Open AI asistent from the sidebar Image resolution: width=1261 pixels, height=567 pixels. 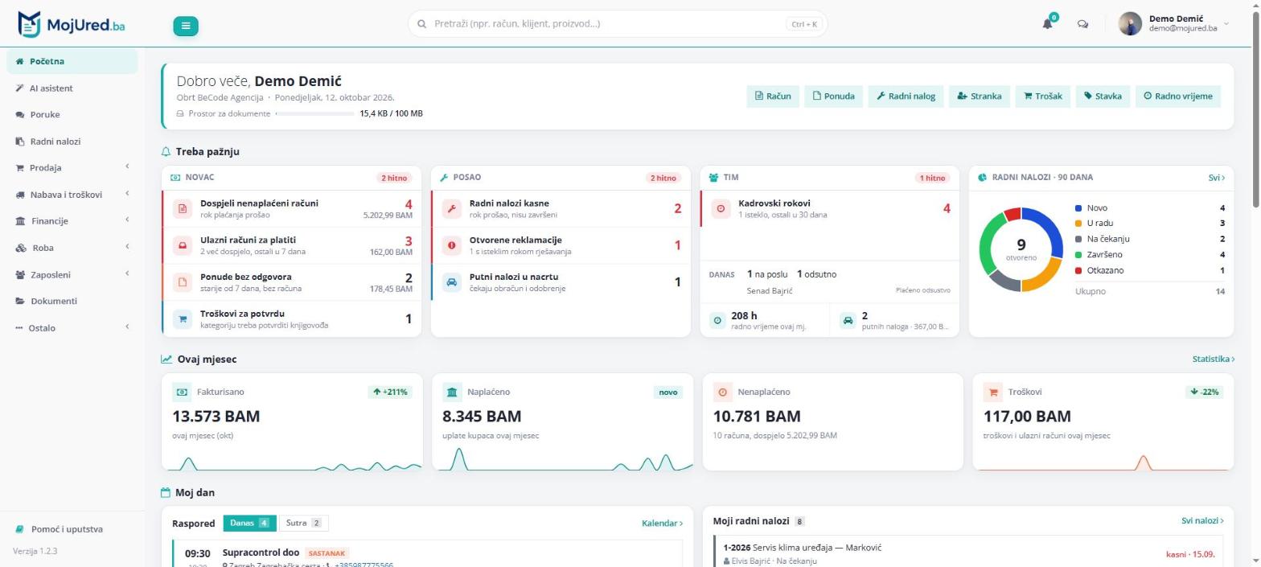(x=72, y=88)
